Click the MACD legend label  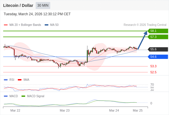coord(14,96)
